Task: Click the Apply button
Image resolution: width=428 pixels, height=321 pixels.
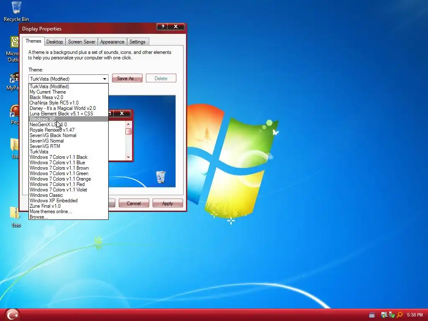Action: click(168, 204)
